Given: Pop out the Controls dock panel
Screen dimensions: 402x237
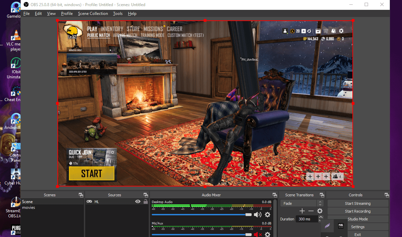Looking at the screenshot, I should [x=387, y=195].
